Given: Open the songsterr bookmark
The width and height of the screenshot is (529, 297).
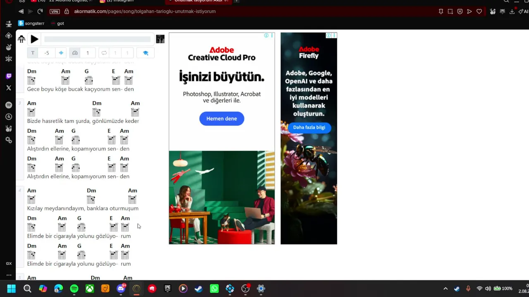Looking at the screenshot, I should pos(31,24).
